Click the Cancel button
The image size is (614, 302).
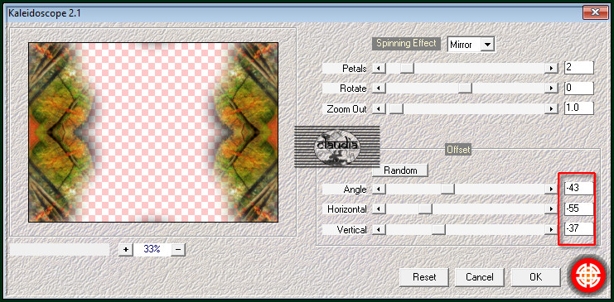(x=479, y=277)
